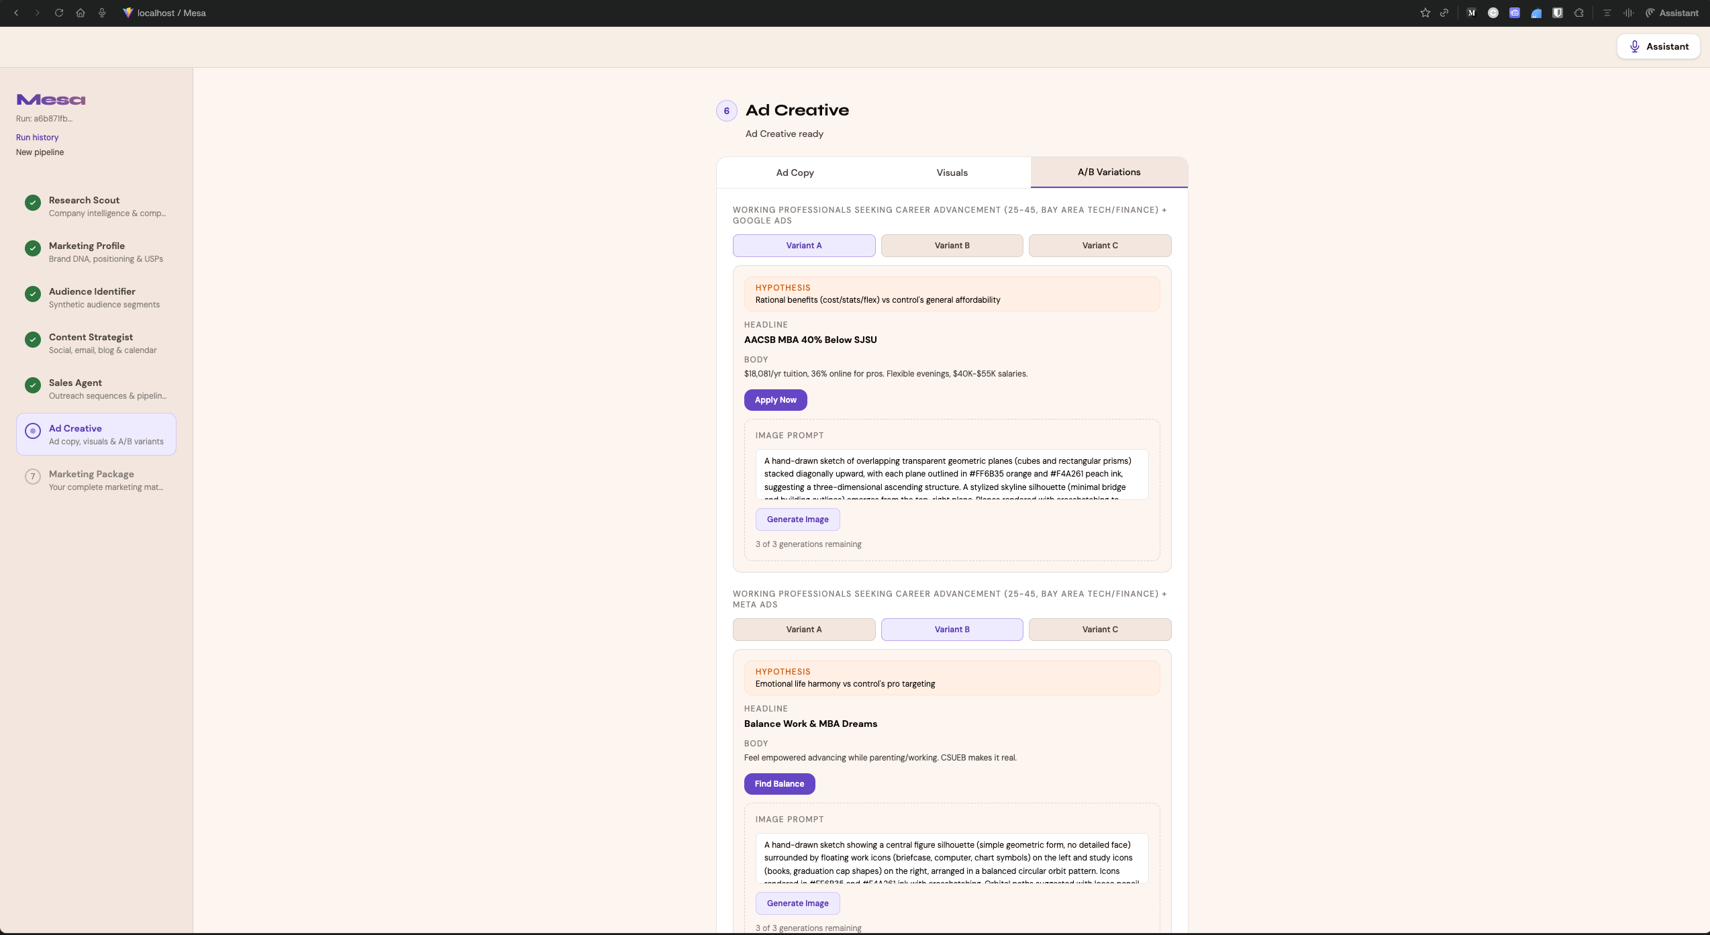
Task: Switch to the Ad Copy tab
Action: click(x=795, y=173)
